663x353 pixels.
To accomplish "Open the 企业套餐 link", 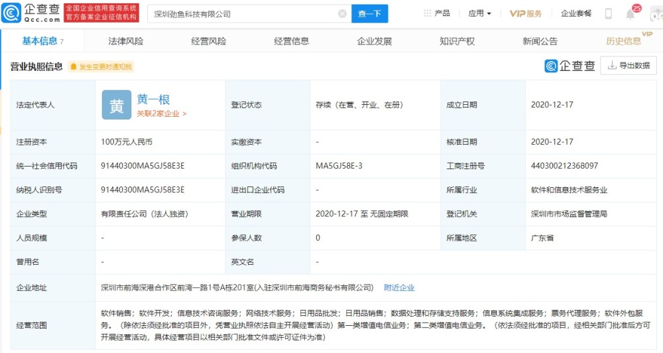I will [576, 13].
